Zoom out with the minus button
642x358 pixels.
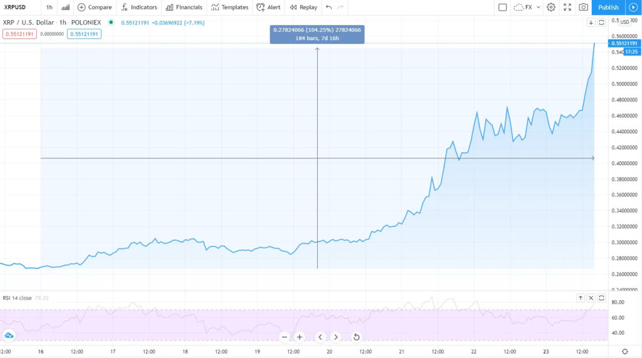[x=285, y=337]
